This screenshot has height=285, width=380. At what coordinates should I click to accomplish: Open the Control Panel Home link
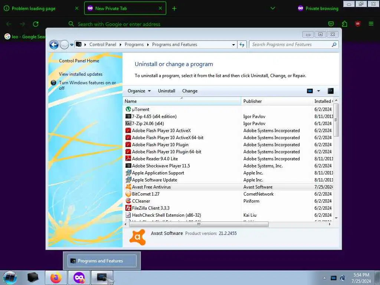(79, 61)
